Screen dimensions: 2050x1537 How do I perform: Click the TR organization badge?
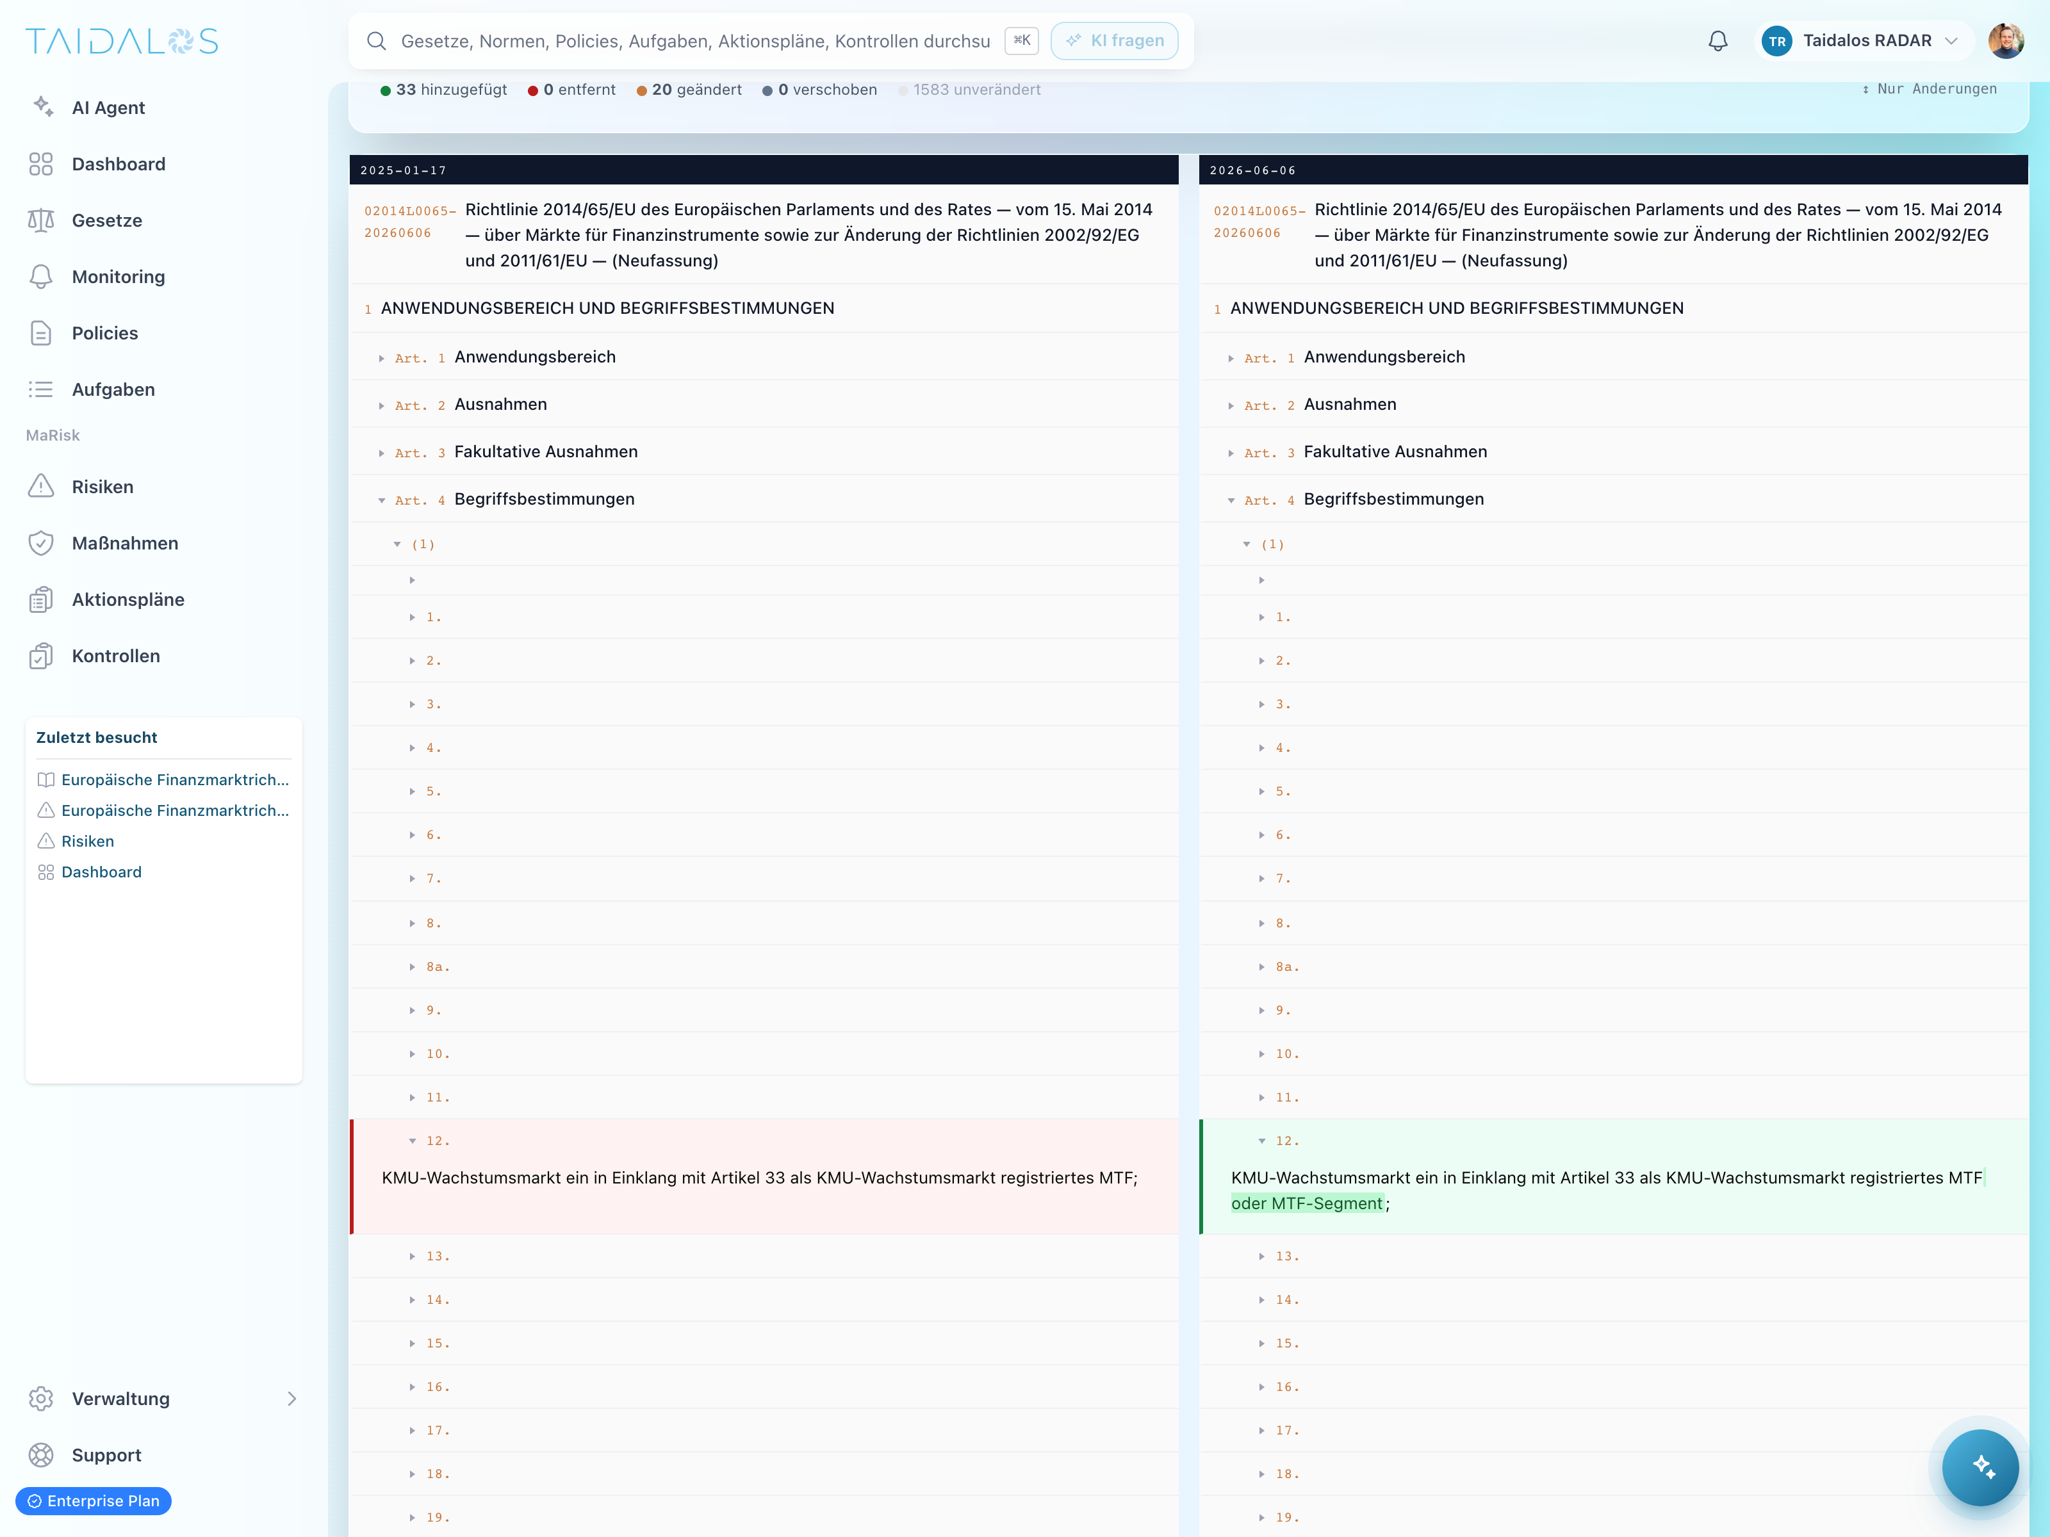coord(1776,41)
